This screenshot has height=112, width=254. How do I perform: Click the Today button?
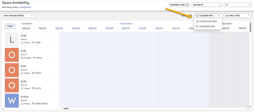point(10,26)
